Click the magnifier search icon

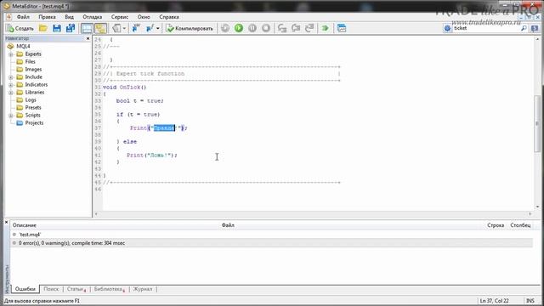[x=524, y=28]
